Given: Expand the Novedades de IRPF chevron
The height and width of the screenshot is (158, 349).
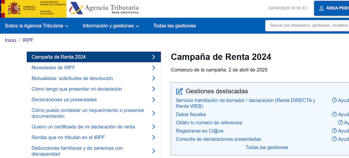Looking at the screenshot, I should tap(154, 68).
